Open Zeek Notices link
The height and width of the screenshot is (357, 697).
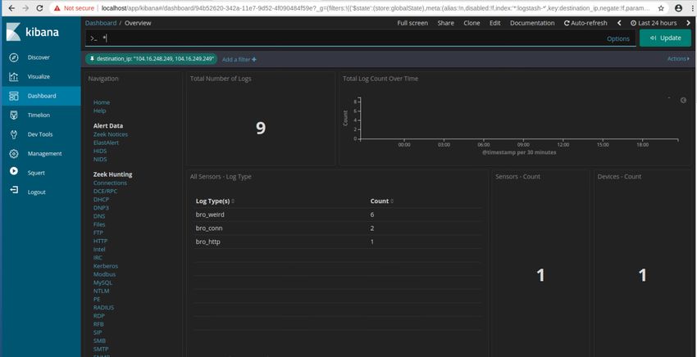[110, 134]
